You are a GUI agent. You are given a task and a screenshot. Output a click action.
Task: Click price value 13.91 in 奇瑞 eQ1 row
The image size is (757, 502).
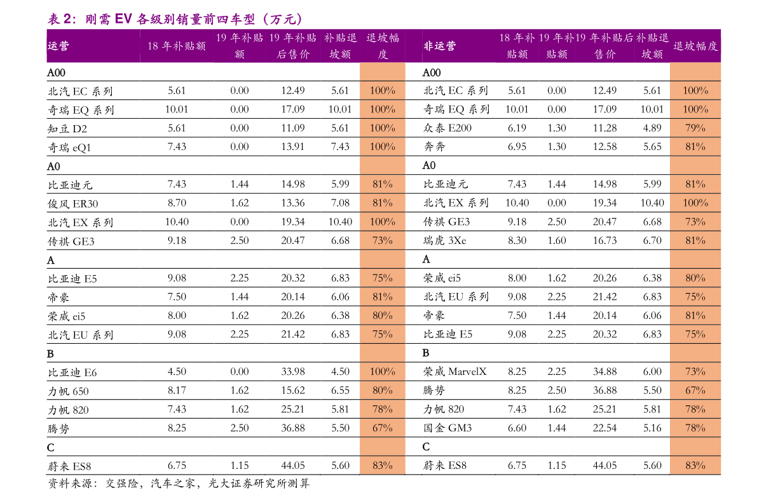point(293,147)
